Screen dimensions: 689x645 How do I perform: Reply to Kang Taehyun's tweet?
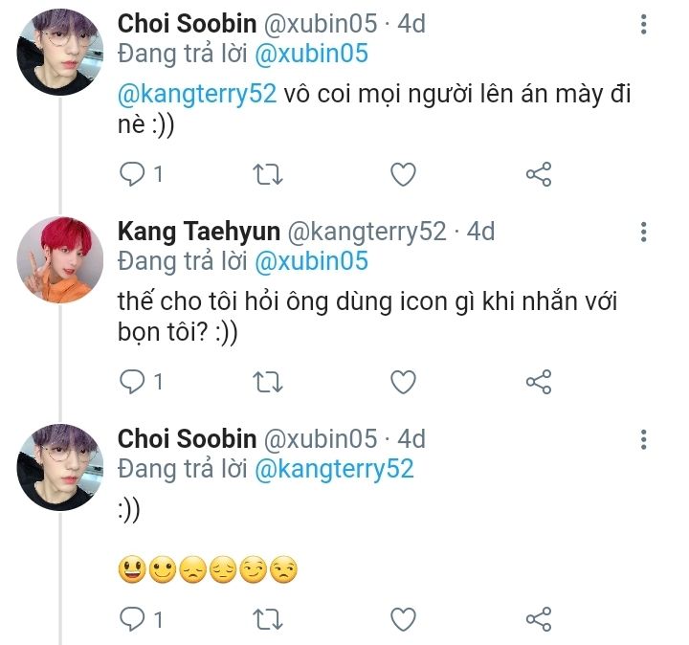pyautogui.click(x=131, y=382)
